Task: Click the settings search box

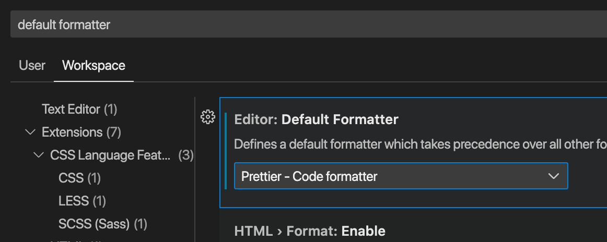Action: click(308, 25)
